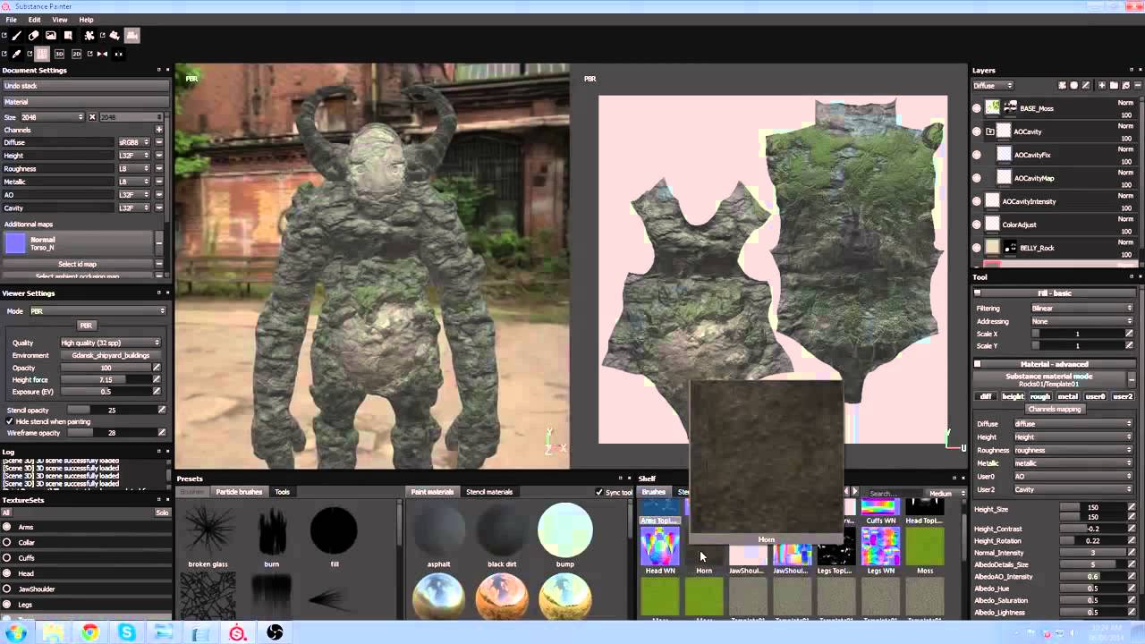Switch to Stencil materials tab
1145x644 pixels.
click(489, 492)
